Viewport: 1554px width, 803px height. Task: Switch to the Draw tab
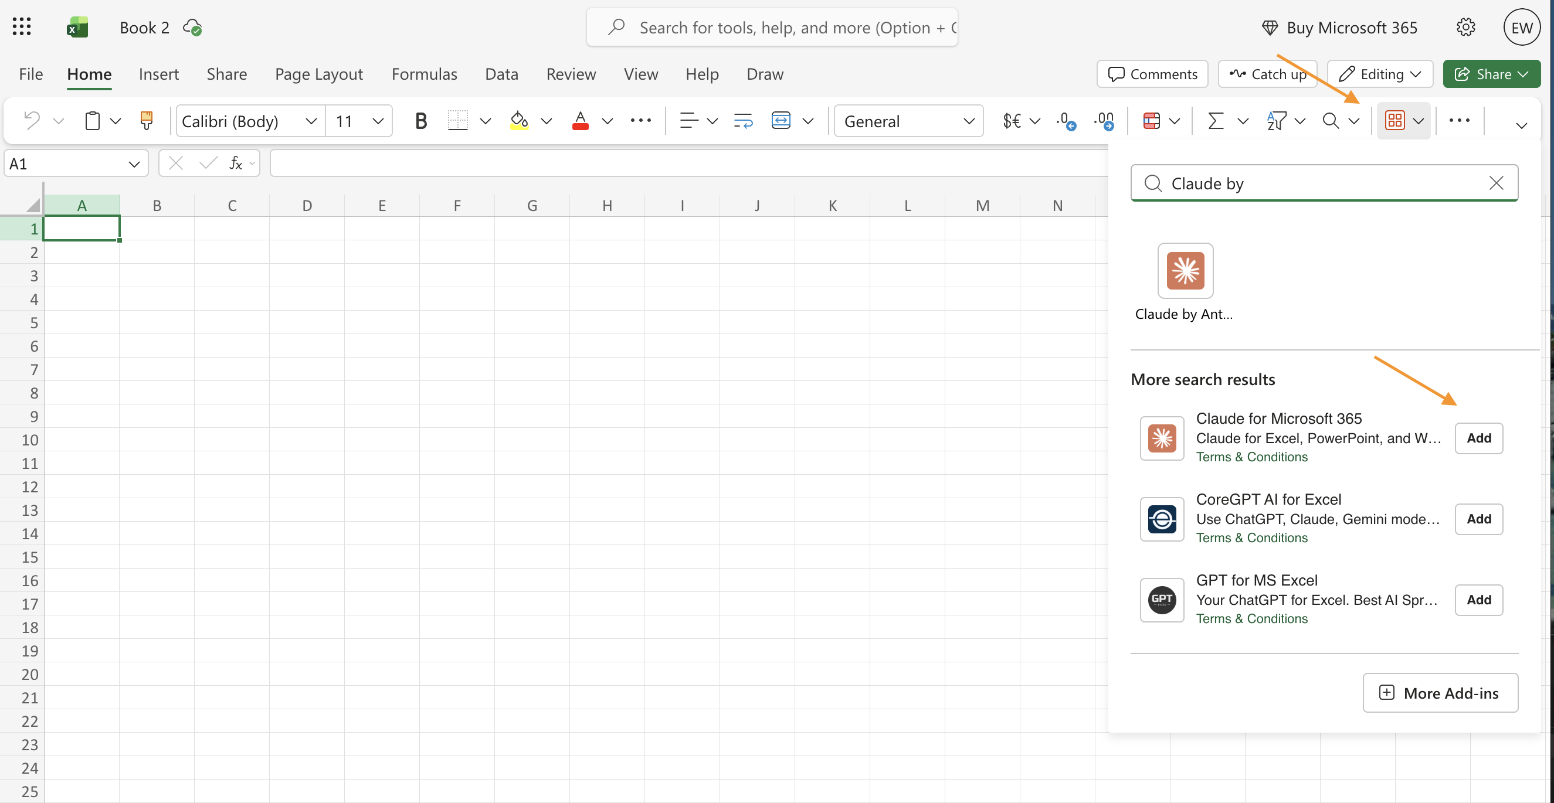764,73
